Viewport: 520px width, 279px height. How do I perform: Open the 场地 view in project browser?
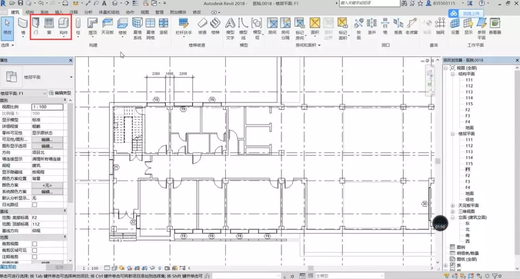point(469,199)
